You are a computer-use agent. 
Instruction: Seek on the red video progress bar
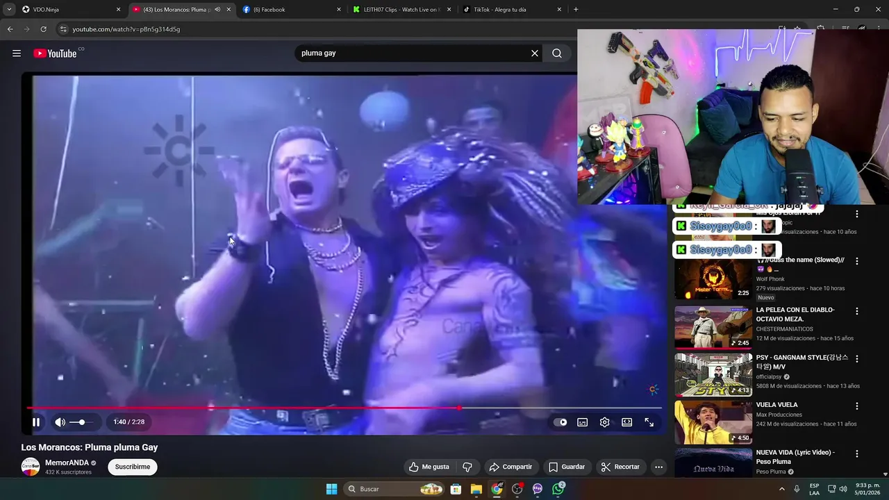coord(344,408)
